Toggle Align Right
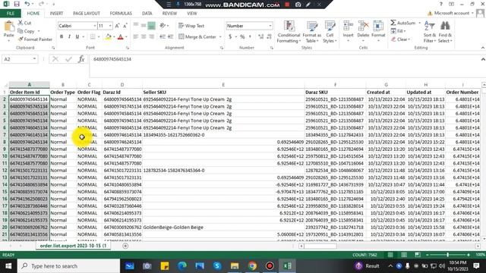This screenshot has width=486, height=273. pyautogui.click(x=151, y=37)
